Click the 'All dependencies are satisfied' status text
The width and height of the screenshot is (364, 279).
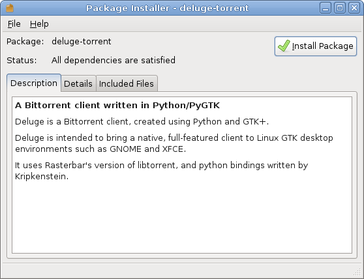pos(114,61)
